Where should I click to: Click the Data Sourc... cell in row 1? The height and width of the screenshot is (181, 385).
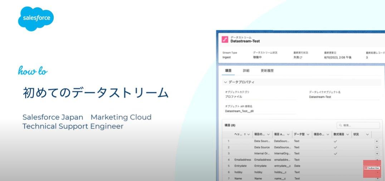[x=262, y=141]
